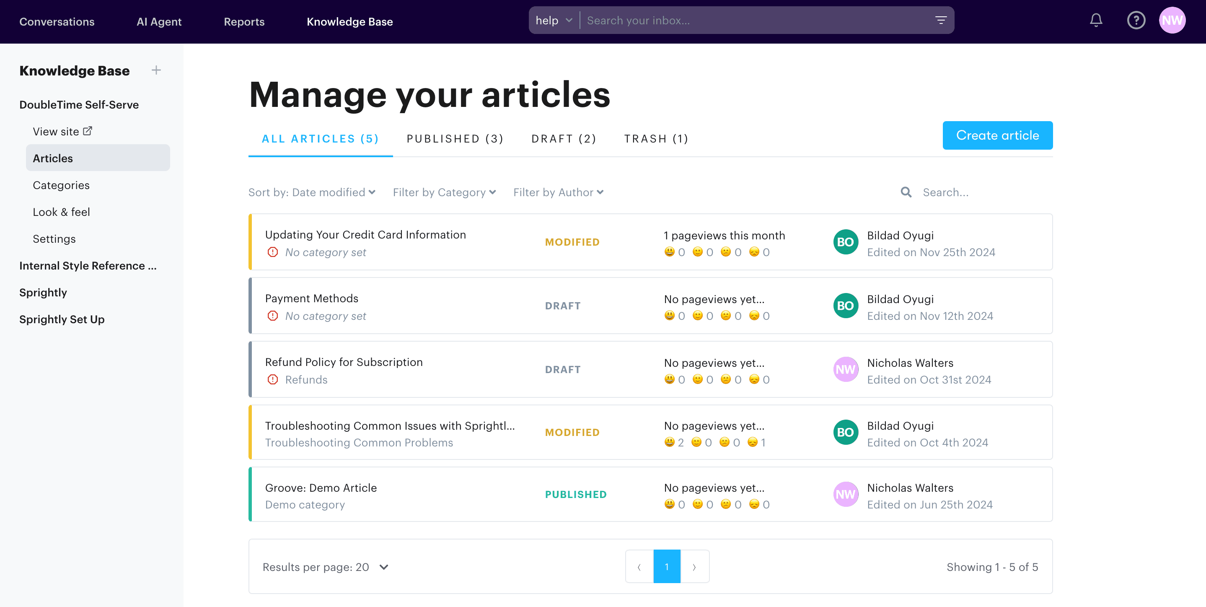Screen dimensions: 1206x607
Task: Expand the Results per page selector
Action: 325,567
